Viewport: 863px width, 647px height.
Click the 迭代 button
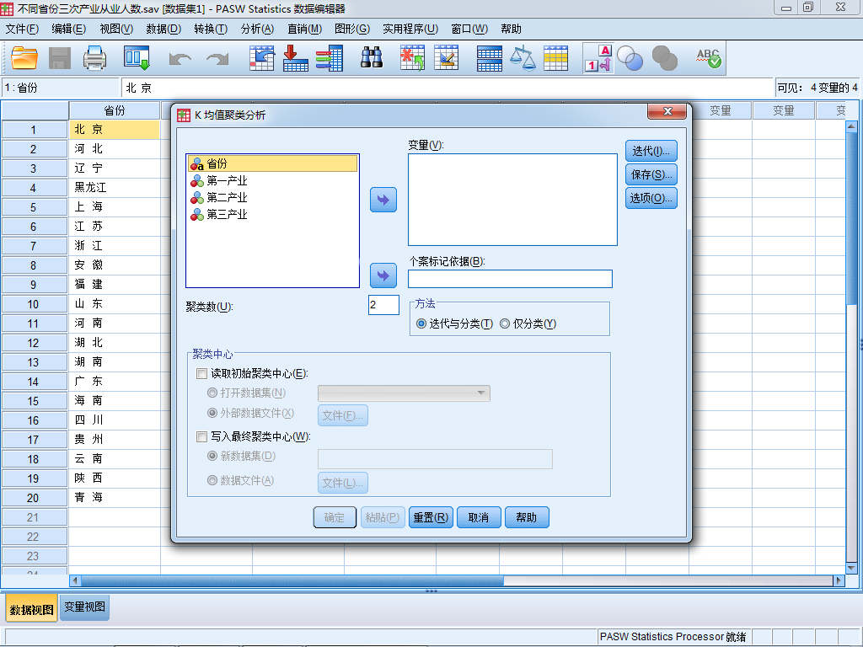click(651, 151)
